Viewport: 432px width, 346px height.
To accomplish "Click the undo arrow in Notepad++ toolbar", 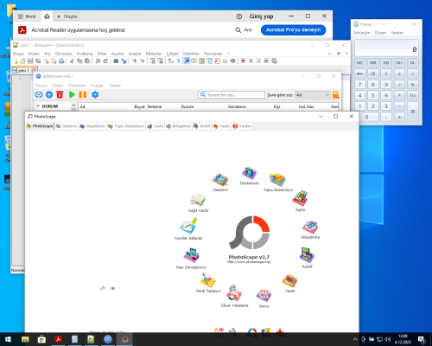I will (98, 61).
